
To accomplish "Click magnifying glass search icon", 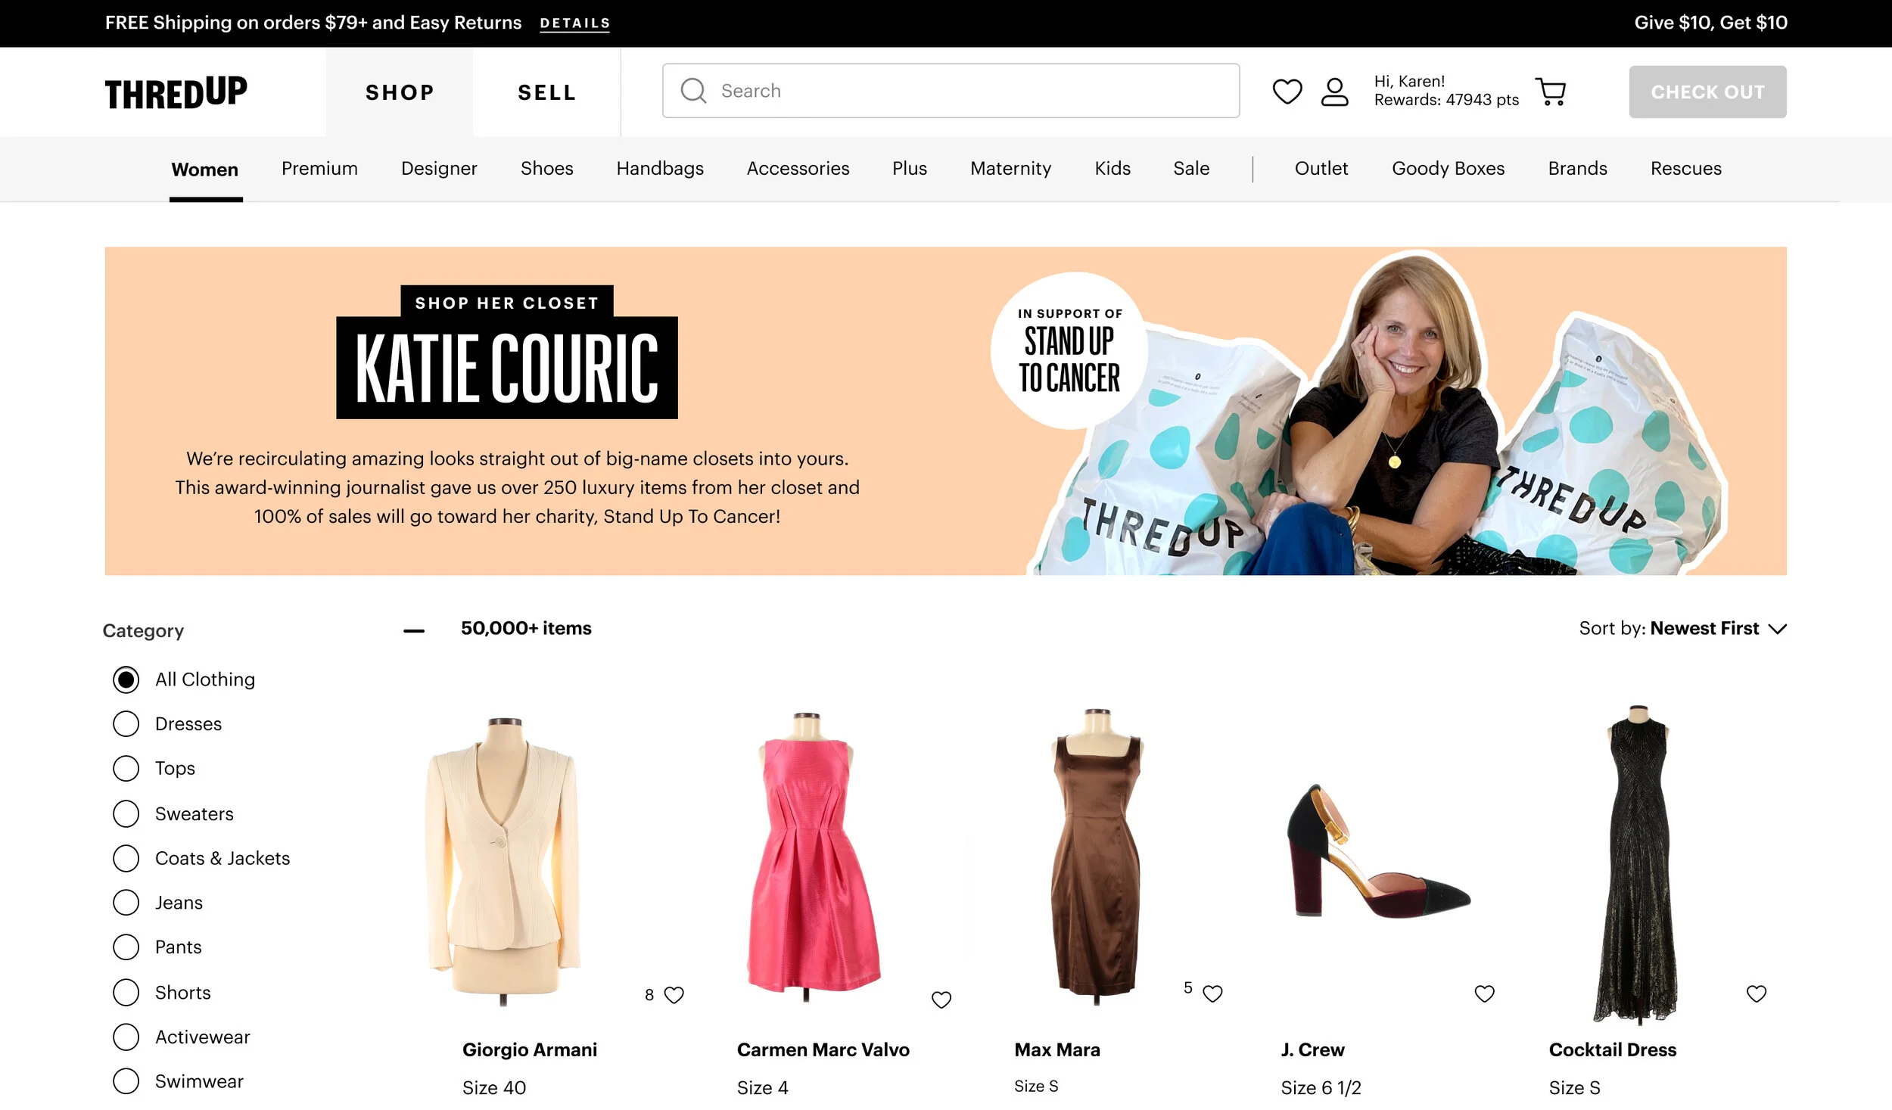I will (x=693, y=91).
